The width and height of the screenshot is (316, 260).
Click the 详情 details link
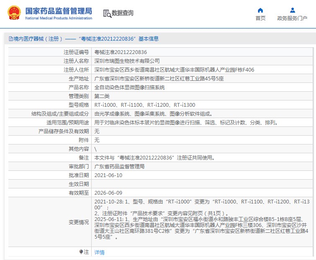(x=99, y=252)
